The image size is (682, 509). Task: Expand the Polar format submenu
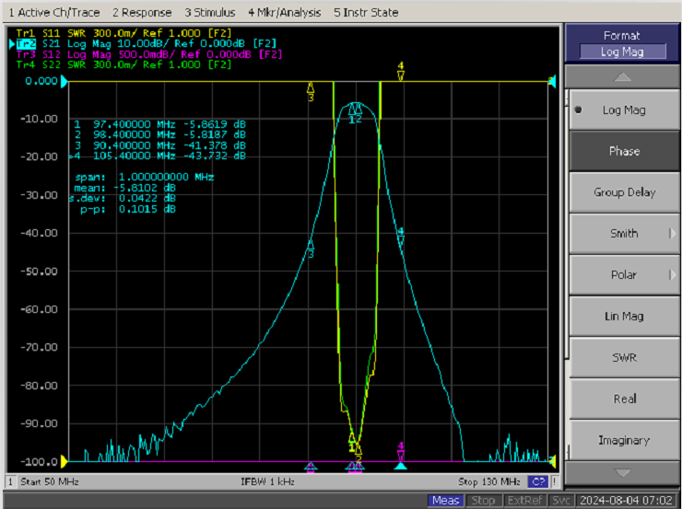pyautogui.click(x=624, y=275)
